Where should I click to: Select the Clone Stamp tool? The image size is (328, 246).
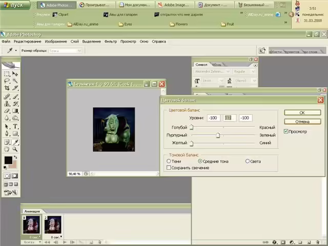pos(7,104)
